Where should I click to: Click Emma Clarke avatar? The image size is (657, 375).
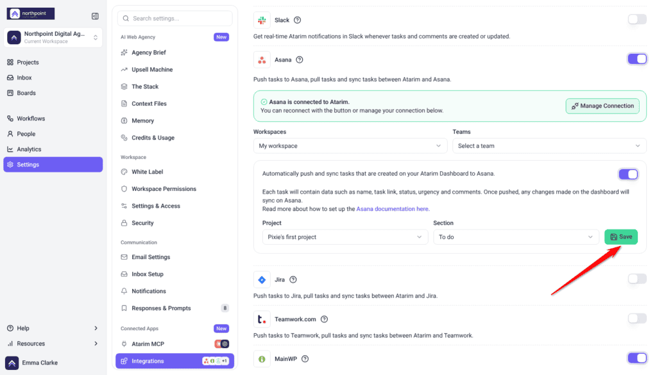coord(12,363)
